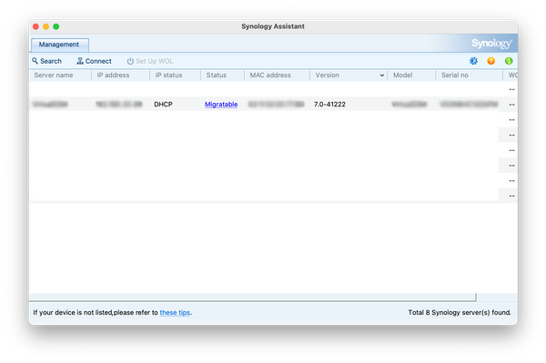This screenshot has height=363, width=546.
Task: Click the Set Up WOL power icon
Action: click(130, 61)
